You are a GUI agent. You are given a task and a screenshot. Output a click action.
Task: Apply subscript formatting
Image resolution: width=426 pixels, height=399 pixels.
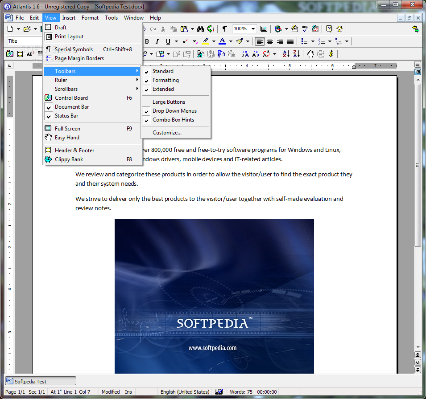(x=195, y=41)
